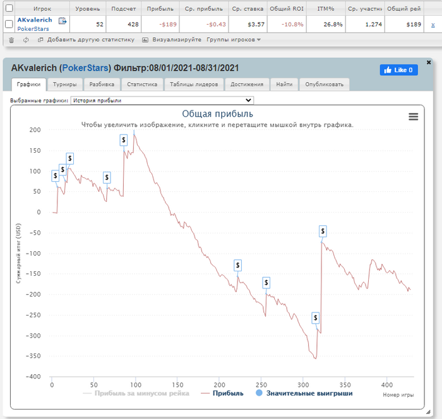Screen dimensions: 442x419
Task: Close the AKvalerich profile panel
Action: tap(429, 62)
